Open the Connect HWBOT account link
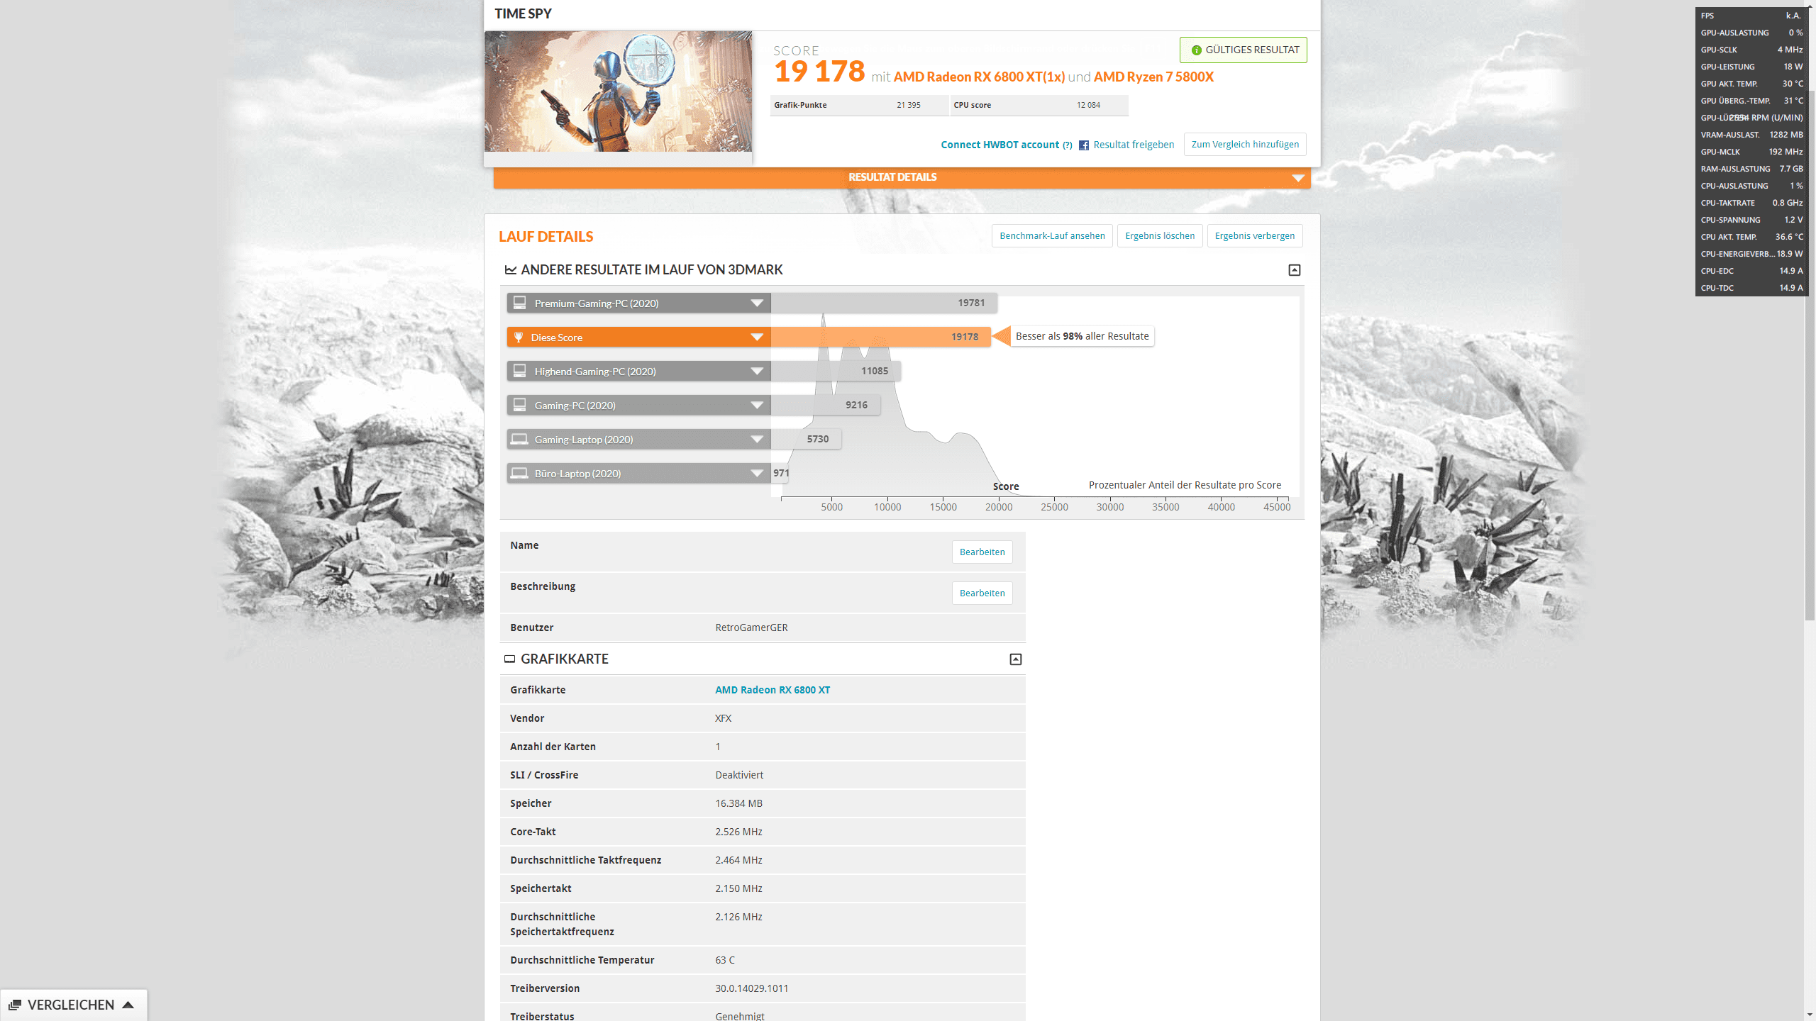Viewport: 1816px width, 1021px height. [x=1000, y=145]
